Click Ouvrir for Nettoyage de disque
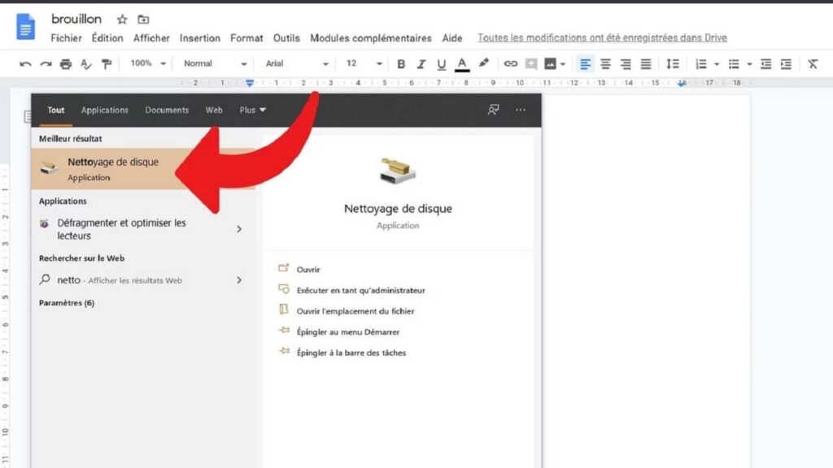This screenshot has height=468, width=833. coord(308,270)
